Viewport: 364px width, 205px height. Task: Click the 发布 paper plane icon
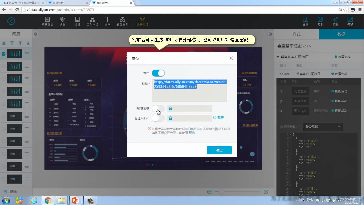[x=335, y=22]
